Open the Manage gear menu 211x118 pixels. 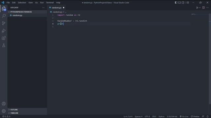click(4, 111)
